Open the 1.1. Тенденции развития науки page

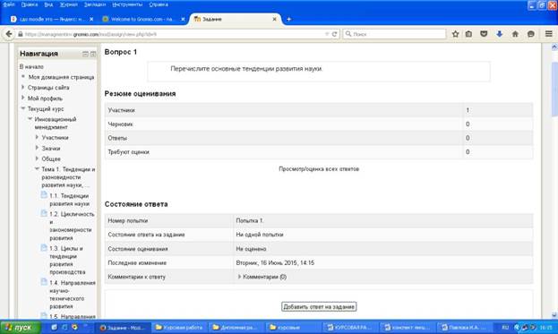[x=69, y=200]
